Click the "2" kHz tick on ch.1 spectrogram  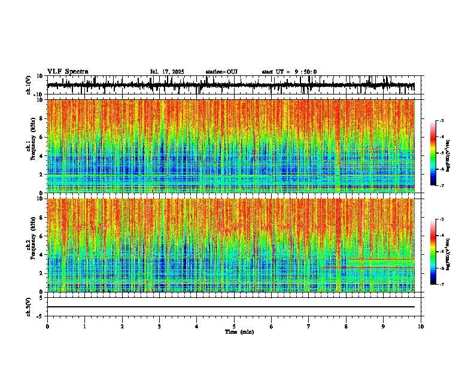click(x=42, y=175)
